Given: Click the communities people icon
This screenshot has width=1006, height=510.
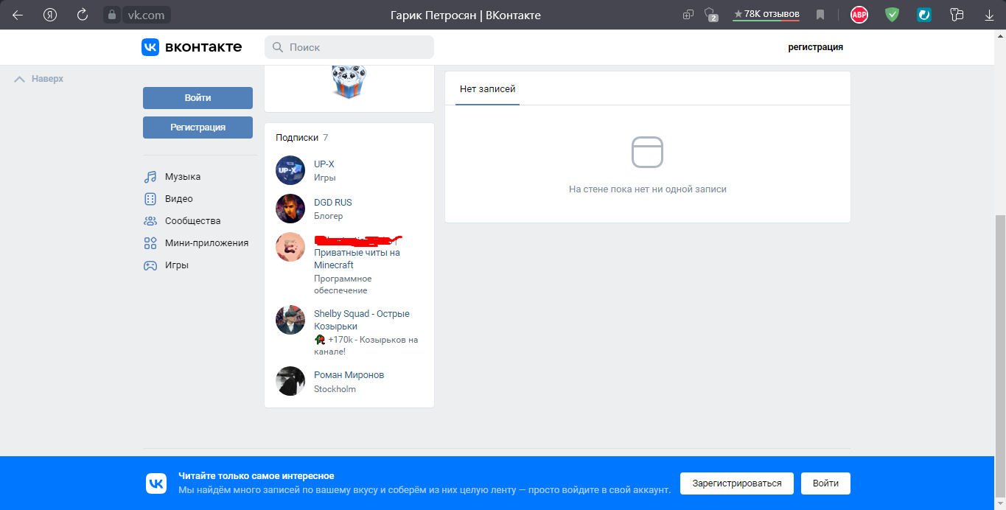Looking at the screenshot, I should pos(150,221).
